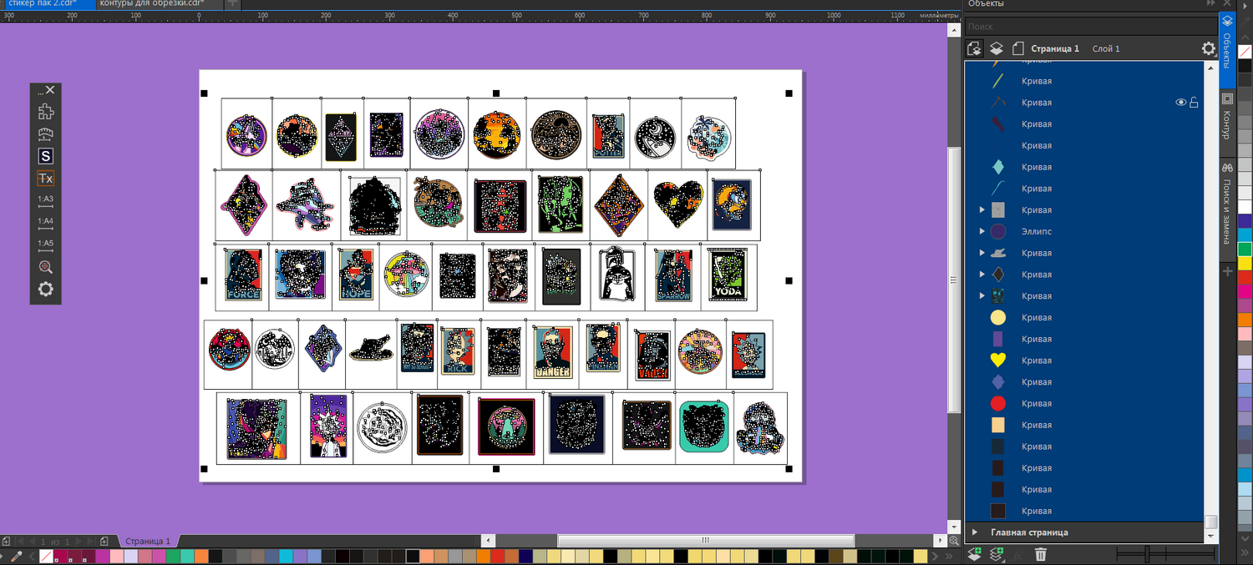Viewport: 1253px width, 565px height.
Task: Pick a color with bottom palette eyedropper
Action: (x=16, y=556)
